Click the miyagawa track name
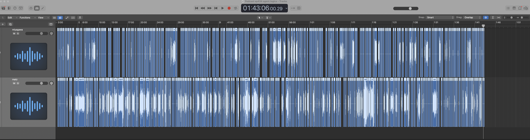 tap(17, 30)
